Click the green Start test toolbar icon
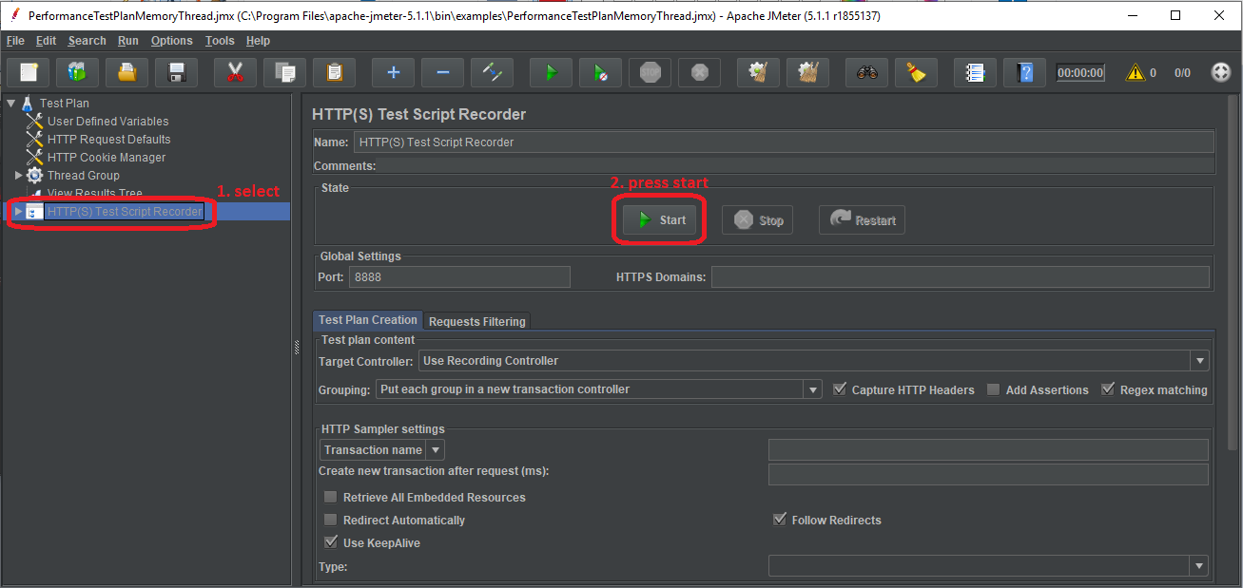This screenshot has width=1243, height=588. [550, 72]
